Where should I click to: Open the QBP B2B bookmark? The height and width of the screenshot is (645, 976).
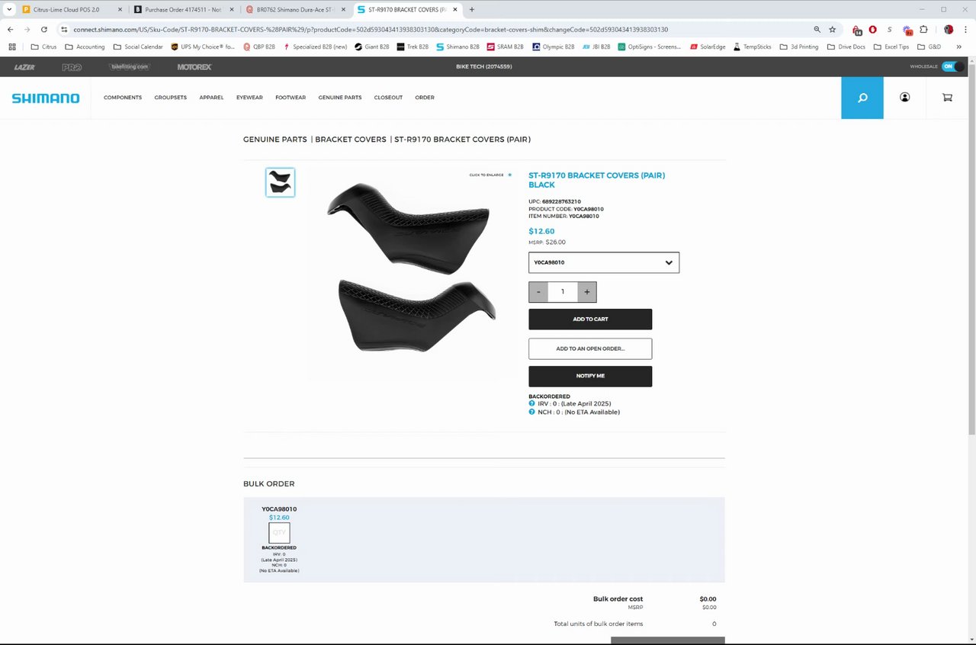click(259, 47)
